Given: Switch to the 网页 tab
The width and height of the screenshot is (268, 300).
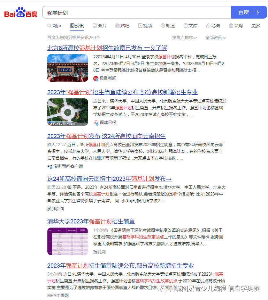Looking at the screenshot, I should point(55,26).
